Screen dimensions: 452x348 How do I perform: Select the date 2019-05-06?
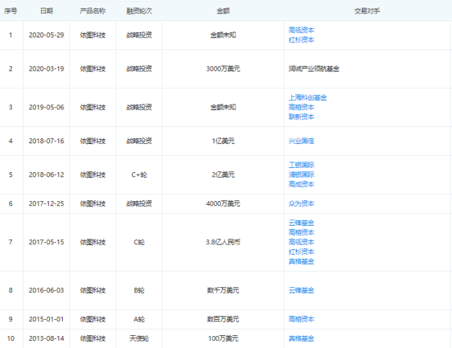tap(47, 107)
